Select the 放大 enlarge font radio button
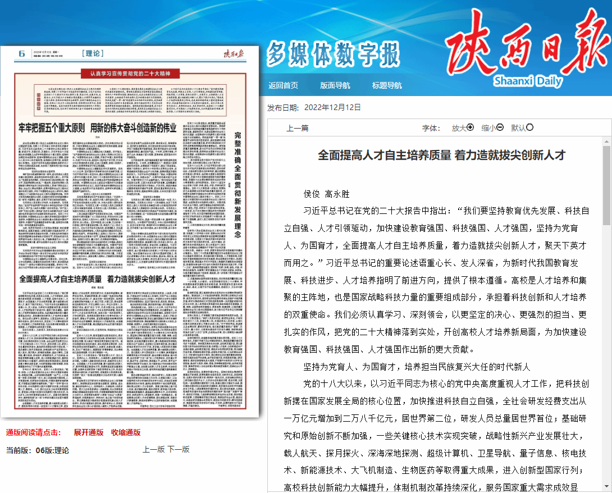Screen dimensions: 612x493 [471, 127]
